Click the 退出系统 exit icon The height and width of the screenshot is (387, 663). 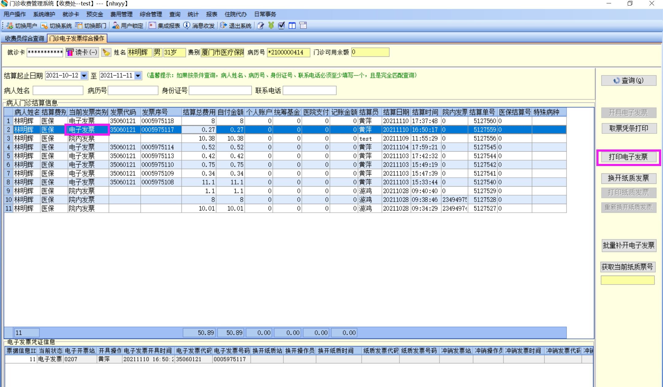point(223,25)
